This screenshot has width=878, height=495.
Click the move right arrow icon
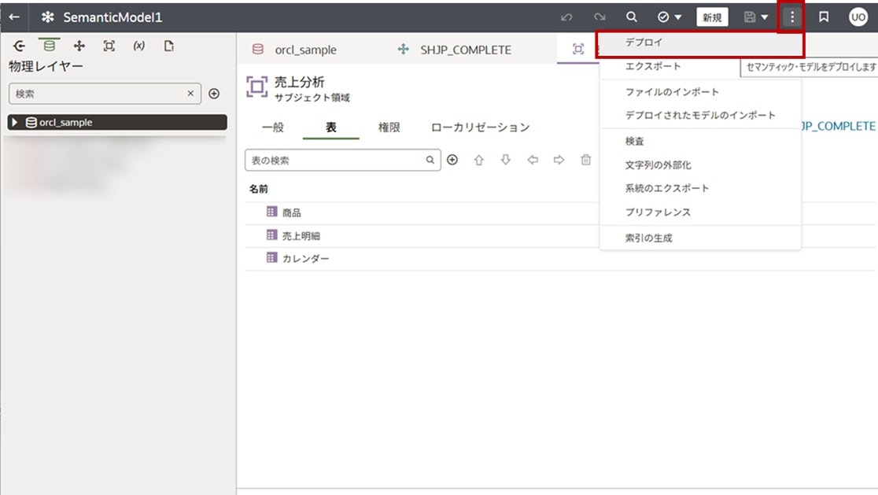click(x=559, y=161)
